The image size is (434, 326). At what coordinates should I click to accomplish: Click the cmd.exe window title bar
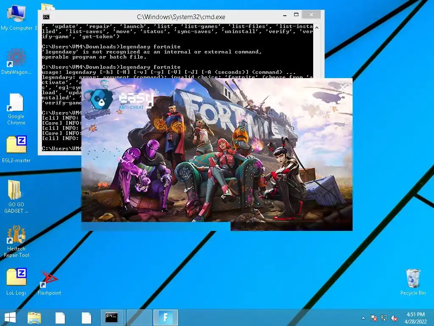click(x=181, y=17)
